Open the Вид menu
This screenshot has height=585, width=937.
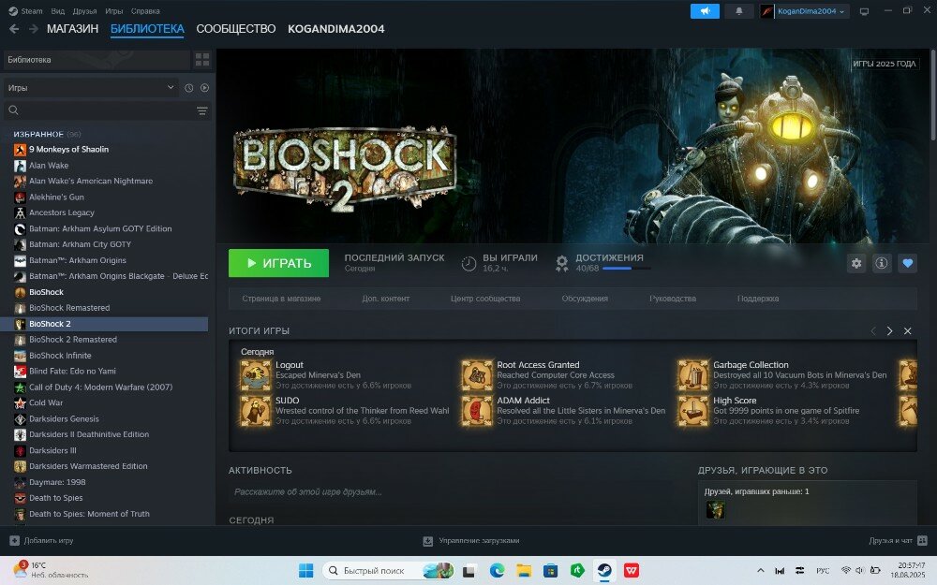(57, 11)
